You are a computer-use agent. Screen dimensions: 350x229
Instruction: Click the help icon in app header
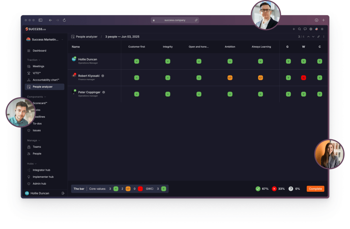click(x=311, y=29)
